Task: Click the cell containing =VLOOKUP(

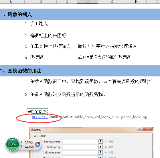Action: pyautogui.click(x=37, y=111)
